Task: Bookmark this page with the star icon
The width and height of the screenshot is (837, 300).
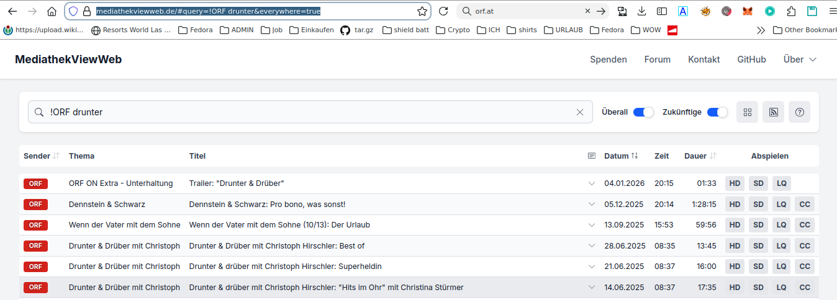Action: coord(422,11)
